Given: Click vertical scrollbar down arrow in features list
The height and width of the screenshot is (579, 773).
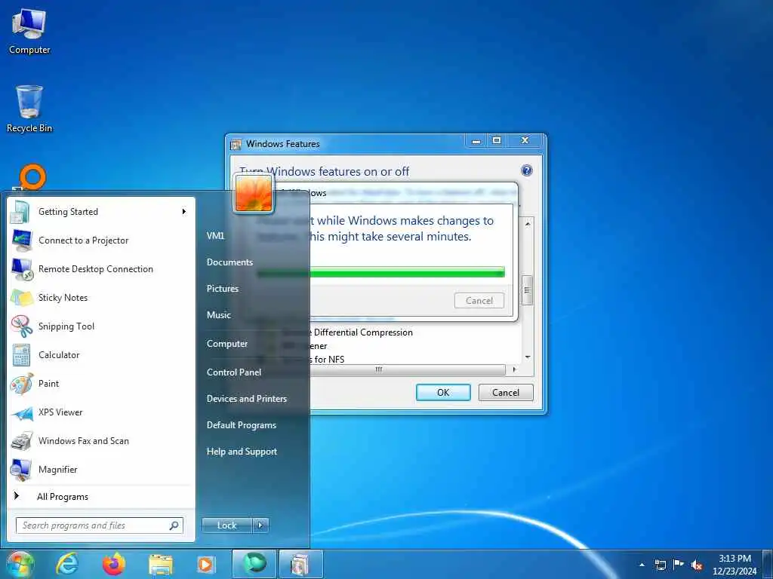Looking at the screenshot, I should click(528, 357).
